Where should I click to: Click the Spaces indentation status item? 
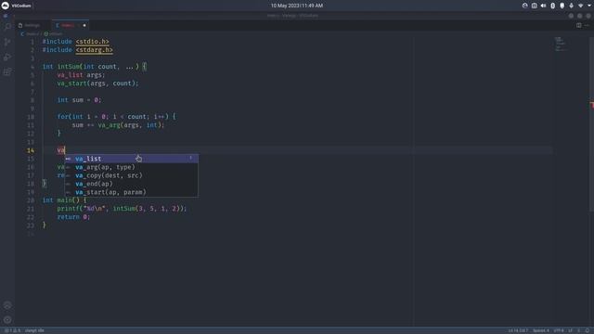coord(540,330)
